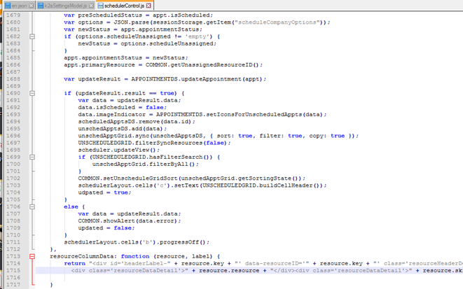Viewport: 463px width, 289px height.
Task: Fold the resourceColumnData function at line 1713
Action: coord(33,256)
